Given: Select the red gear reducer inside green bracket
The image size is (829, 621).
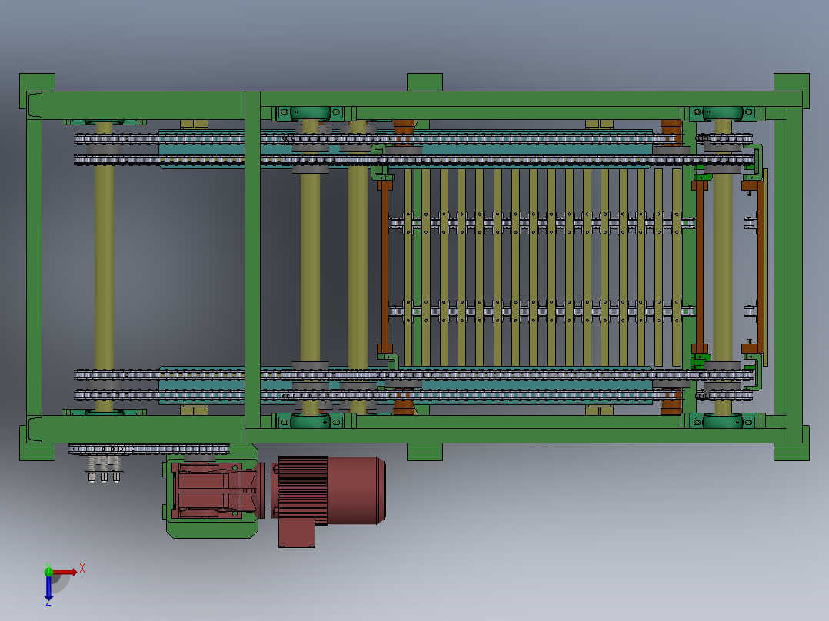Looking at the screenshot, I should point(217,490).
